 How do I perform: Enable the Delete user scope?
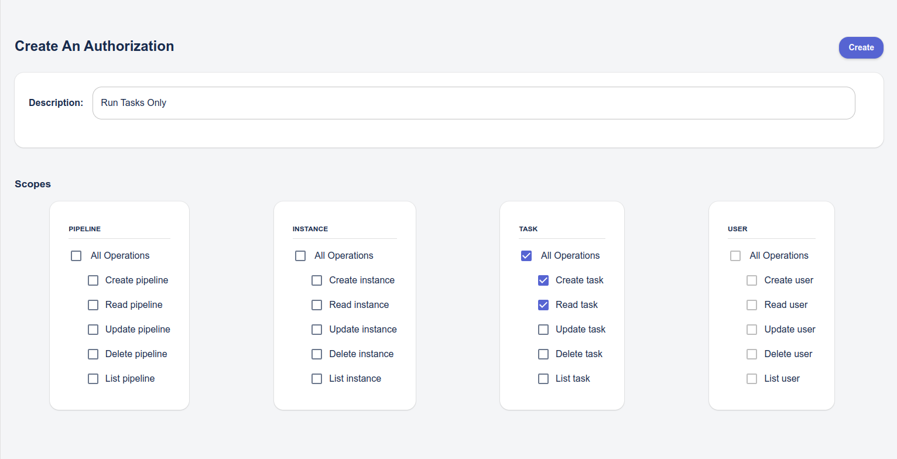(x=752, y=354)
